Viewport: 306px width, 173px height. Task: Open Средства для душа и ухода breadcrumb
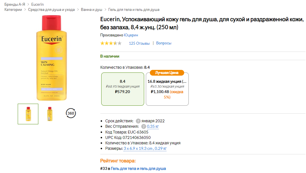click(x=51, y=10)
